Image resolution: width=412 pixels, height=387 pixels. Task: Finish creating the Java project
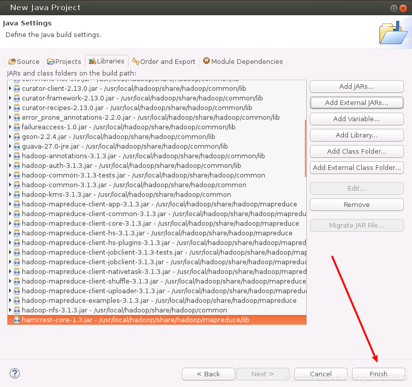pyautogui.click(x=378, y=374)
